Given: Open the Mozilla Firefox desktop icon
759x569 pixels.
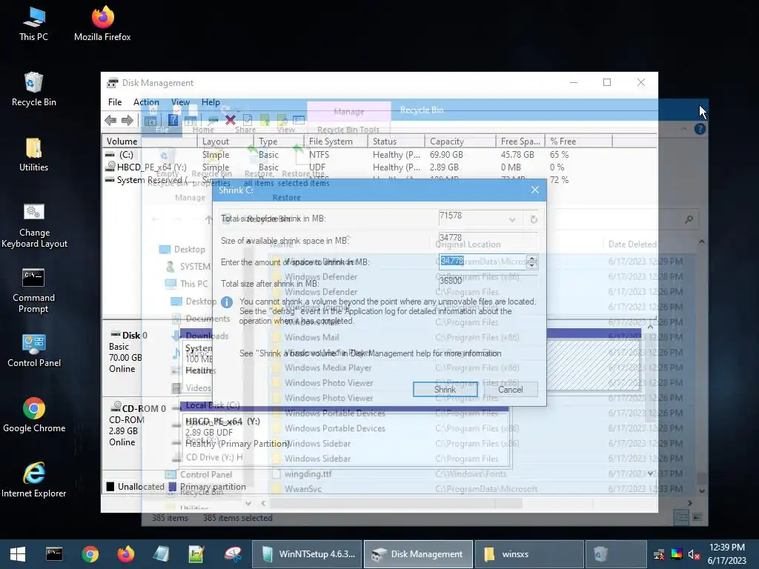Looking at the screenshot, I should [102, 24].
